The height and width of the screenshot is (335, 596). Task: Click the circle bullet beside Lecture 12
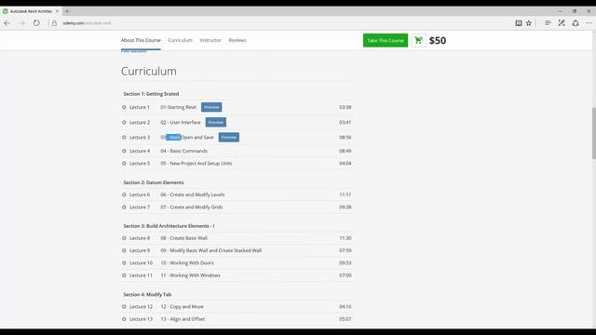124,306
